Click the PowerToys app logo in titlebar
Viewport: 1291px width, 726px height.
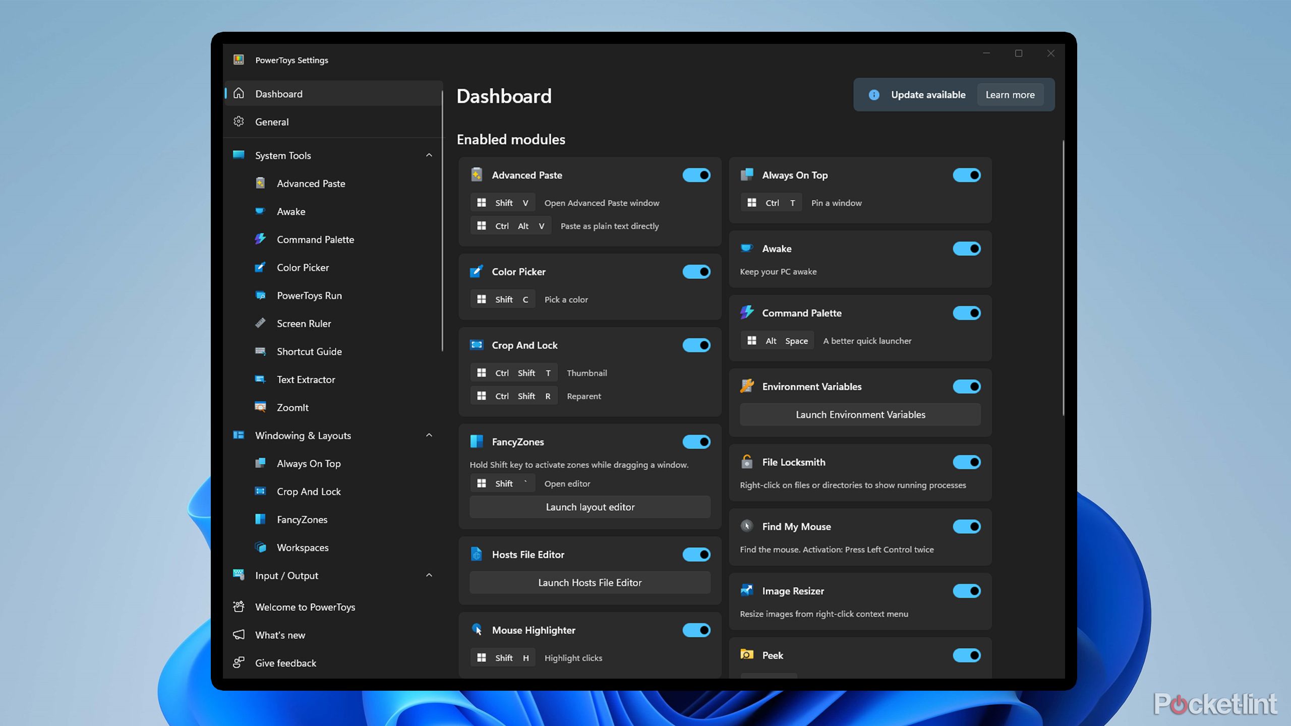tap(239, 59)
